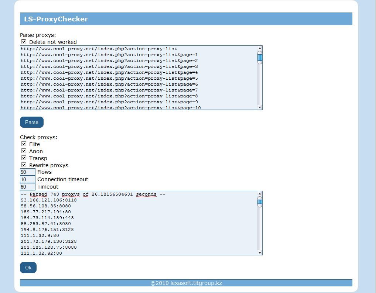
Task: Click the URL ending with action=proxy-list
Action: pos(99,49)
